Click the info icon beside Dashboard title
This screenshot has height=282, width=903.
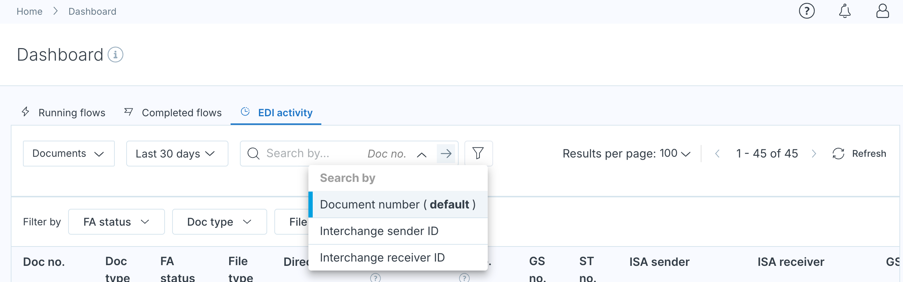(115, 55)
